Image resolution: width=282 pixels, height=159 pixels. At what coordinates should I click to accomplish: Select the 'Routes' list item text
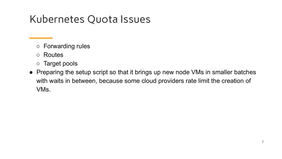(x=53, y=55)
